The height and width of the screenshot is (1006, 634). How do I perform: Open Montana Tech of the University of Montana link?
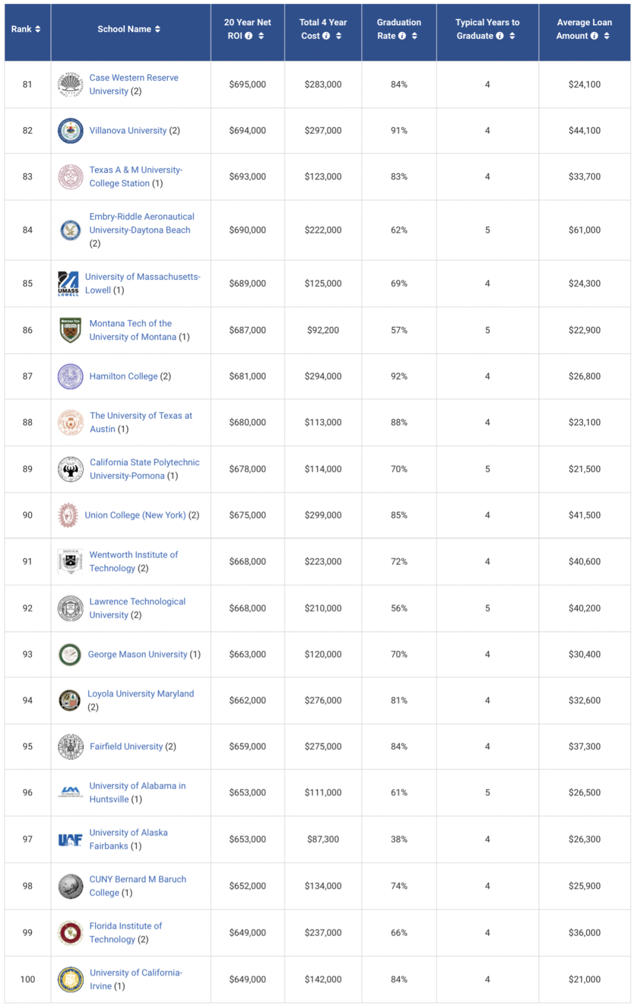click(x=133, y=330)
